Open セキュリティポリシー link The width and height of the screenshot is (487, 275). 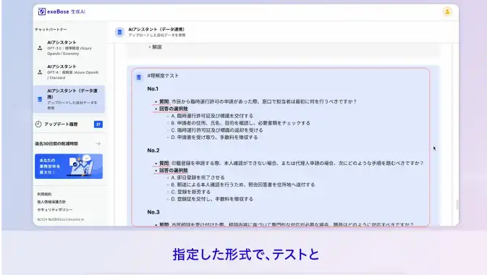click(55, 210)
